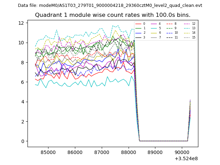Select the red dashed legend line for module 8
Screen dimensions: 220x165
[x=169, y=24]
